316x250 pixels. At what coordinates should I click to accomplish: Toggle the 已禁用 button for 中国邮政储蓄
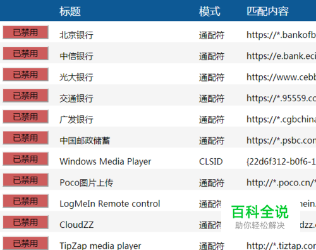(x=25, y=138)
